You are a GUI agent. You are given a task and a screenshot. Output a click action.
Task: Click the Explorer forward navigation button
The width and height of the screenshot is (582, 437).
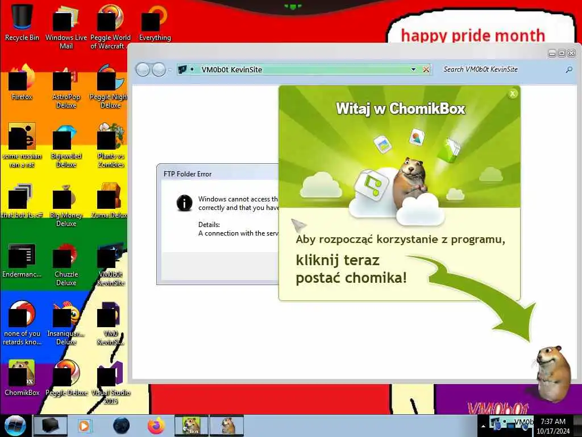tap(159, 69)
